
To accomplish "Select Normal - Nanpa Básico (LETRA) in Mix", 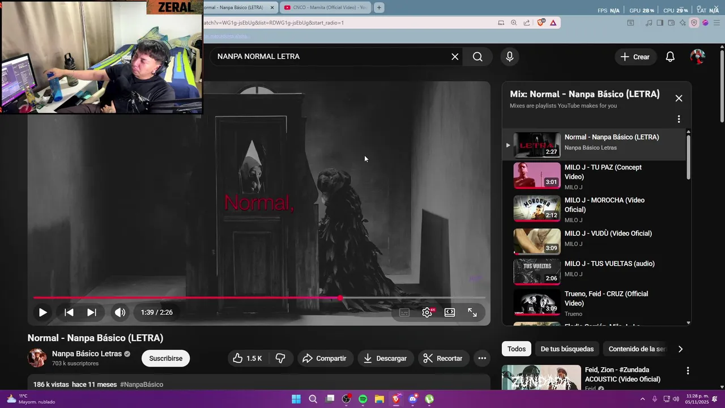I will point(594,144).
